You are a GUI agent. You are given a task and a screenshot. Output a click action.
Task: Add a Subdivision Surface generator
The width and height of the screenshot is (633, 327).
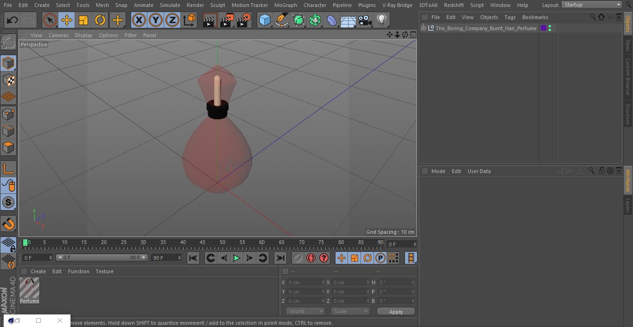coord(298,20)
